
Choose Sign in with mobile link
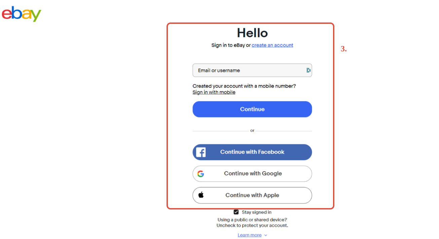tap(214, 92)
